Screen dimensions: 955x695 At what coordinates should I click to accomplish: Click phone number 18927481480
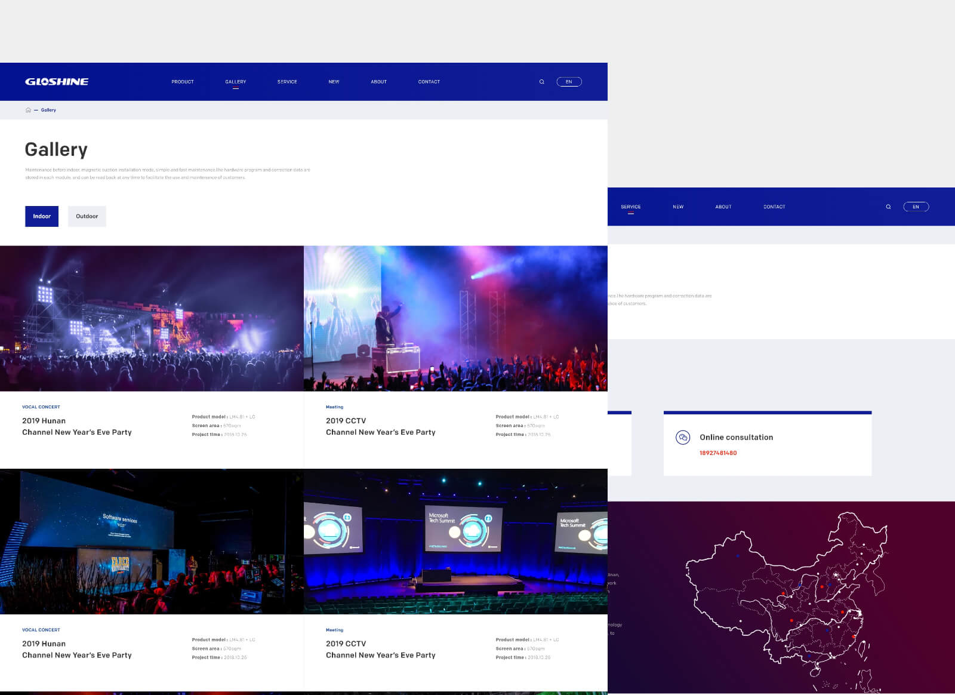pos(718,453)
